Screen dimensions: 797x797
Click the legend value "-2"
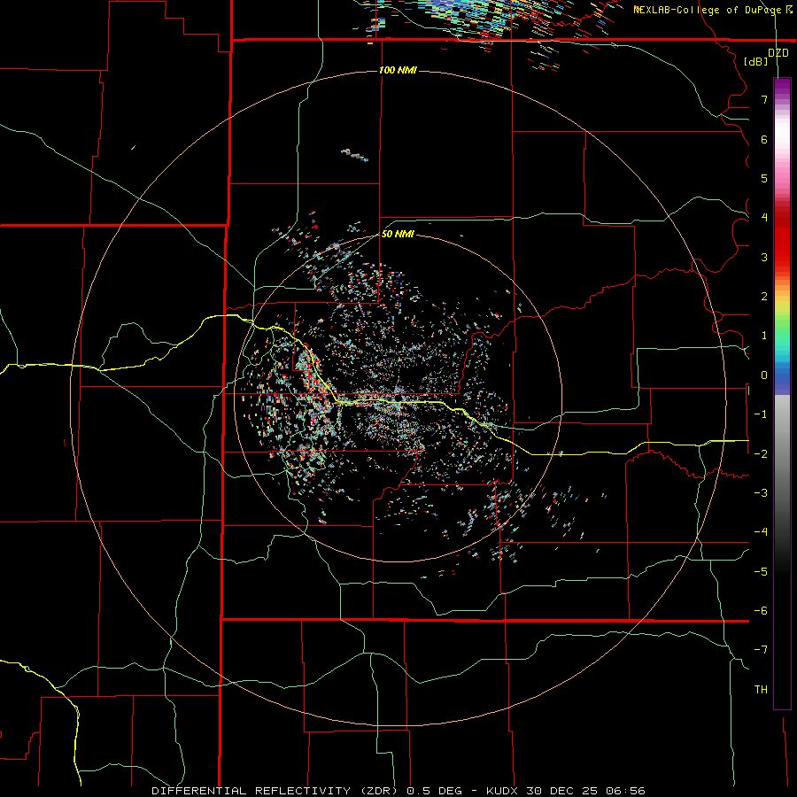[761, 453]
